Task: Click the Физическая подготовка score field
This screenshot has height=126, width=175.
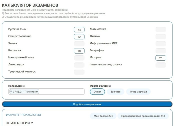Action: pos(161,65)
